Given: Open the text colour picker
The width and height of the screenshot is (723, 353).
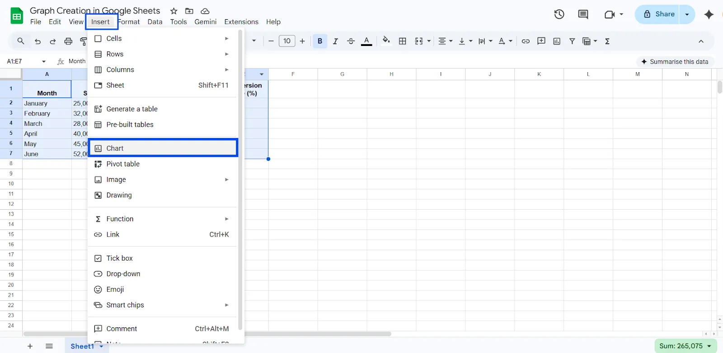Looking at the screenshot, I should pos(366,41).
